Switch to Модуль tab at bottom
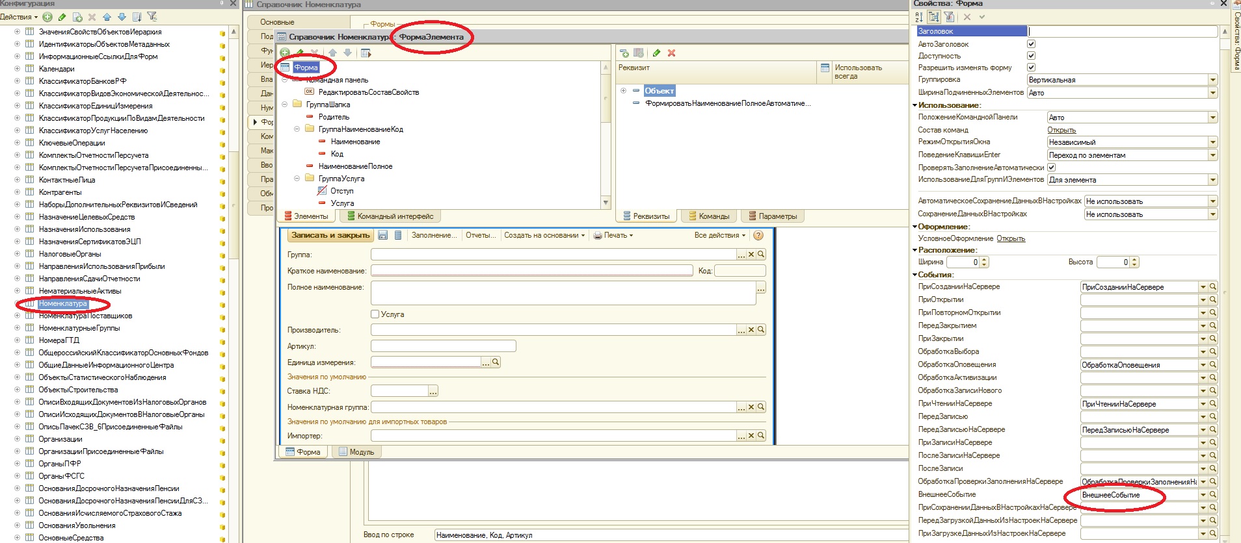 click(x=356, y=452)
